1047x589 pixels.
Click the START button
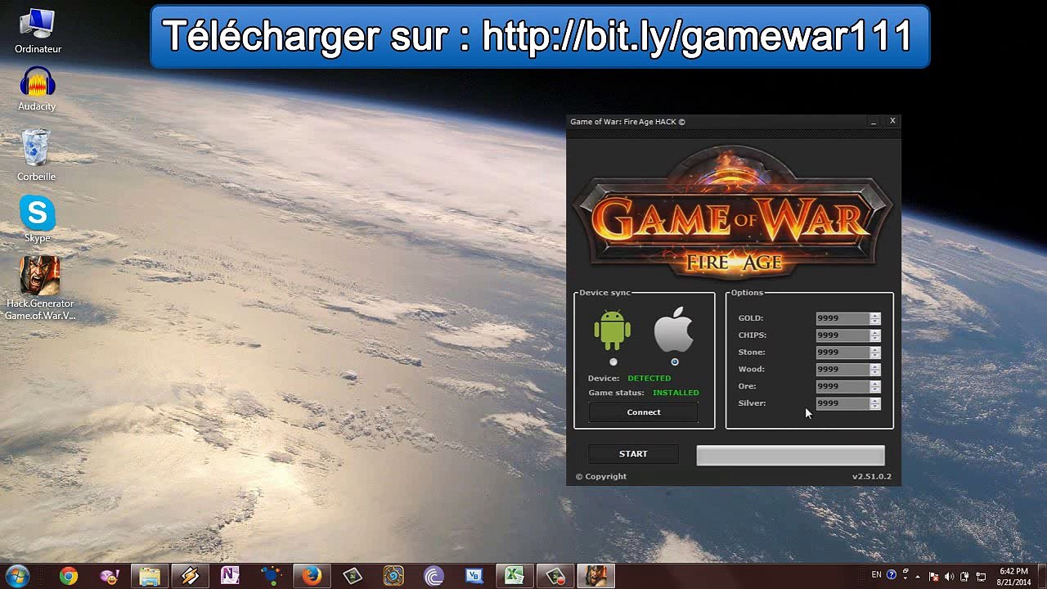[633, 454]
